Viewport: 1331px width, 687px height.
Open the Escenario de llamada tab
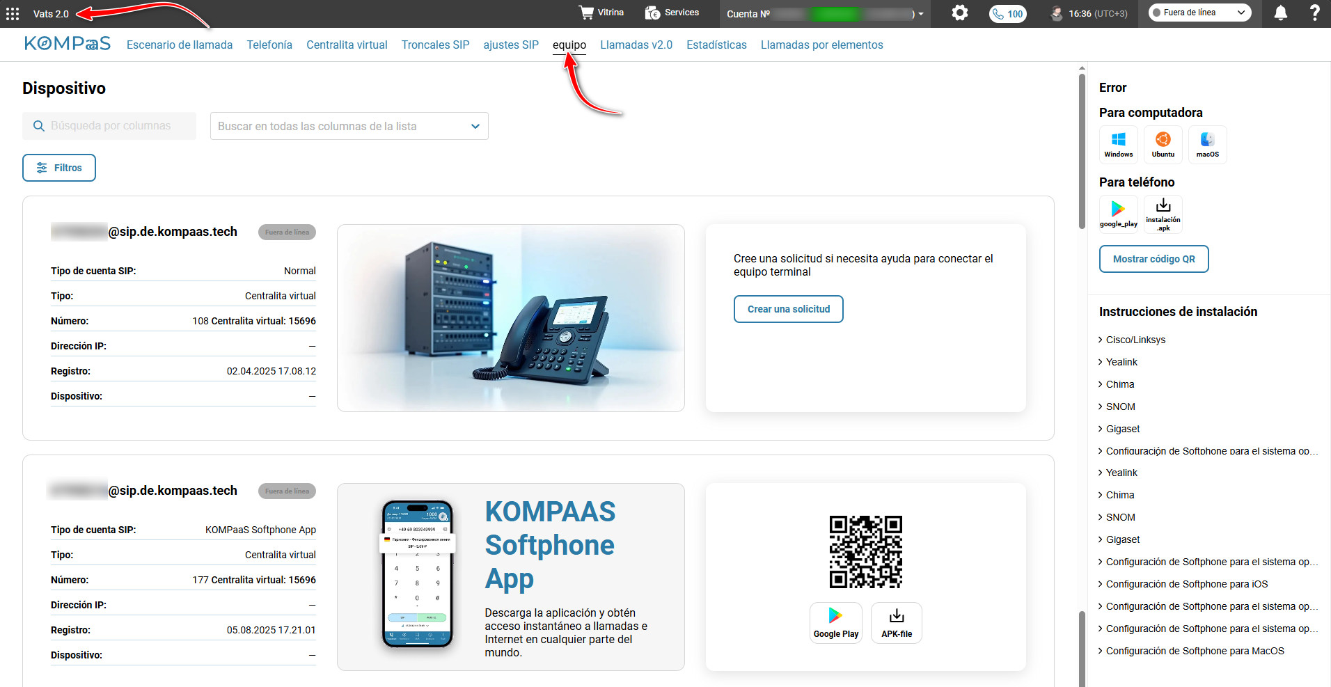pyautogui.click(x=180, y=45)
